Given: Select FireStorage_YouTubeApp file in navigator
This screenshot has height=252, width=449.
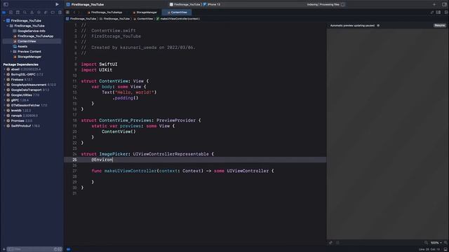Looking at the screenshot, I should pos(35,36).
